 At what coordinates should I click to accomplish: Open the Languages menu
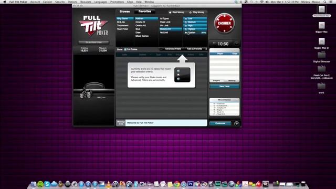click(x=101, y=2)
